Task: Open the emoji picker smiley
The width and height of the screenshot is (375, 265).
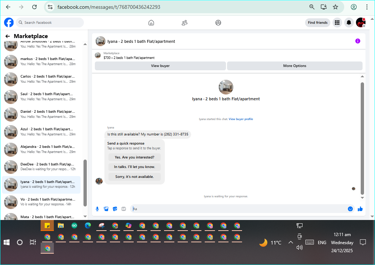Action: (350, 209)
